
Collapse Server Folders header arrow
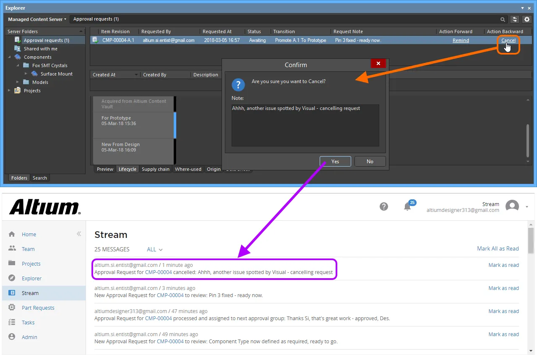pos(81,31)
